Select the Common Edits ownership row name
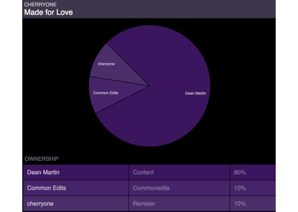This screenshot has height=212, width=298. point(46,188)
